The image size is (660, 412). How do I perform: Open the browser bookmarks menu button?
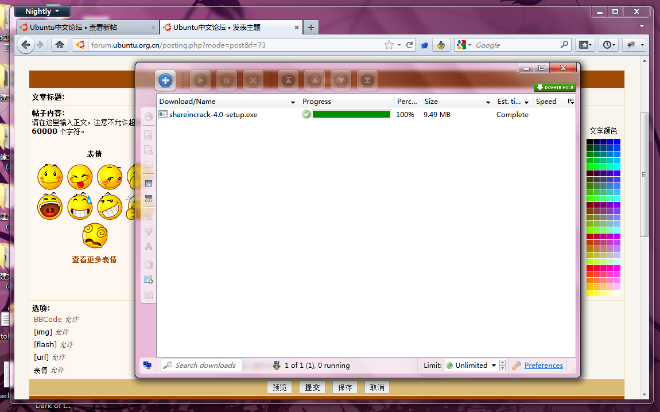coord(585,45)
